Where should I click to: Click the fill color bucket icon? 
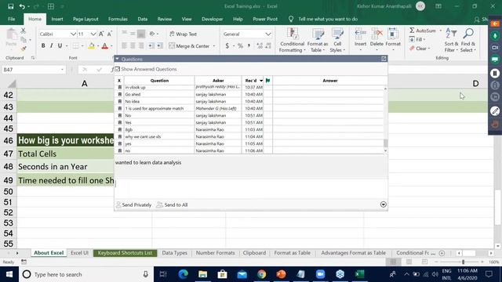coord(91,46)
